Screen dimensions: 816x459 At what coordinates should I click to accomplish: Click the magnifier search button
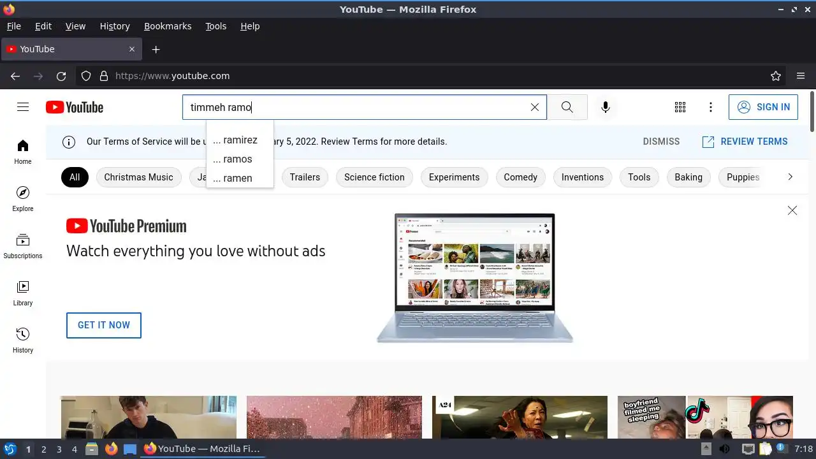(567, 107)
